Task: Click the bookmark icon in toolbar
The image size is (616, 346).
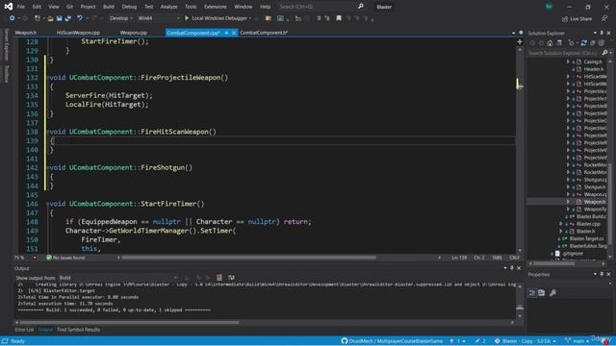Action: 339,18
